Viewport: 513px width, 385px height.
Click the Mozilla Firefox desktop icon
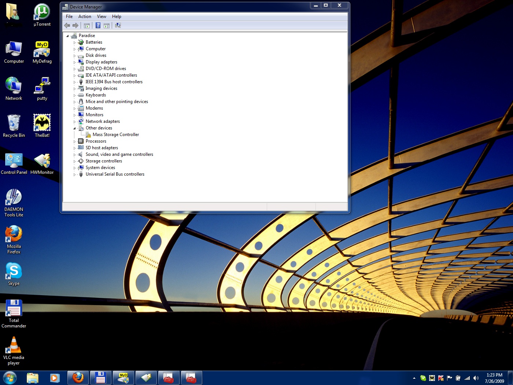click(x=14, y=240)
